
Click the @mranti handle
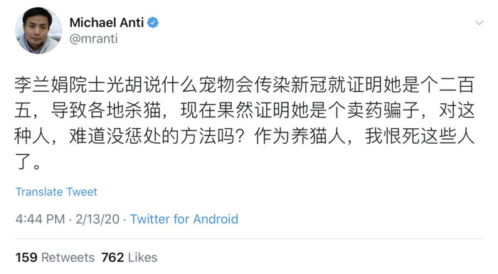(x=94, y=38)
